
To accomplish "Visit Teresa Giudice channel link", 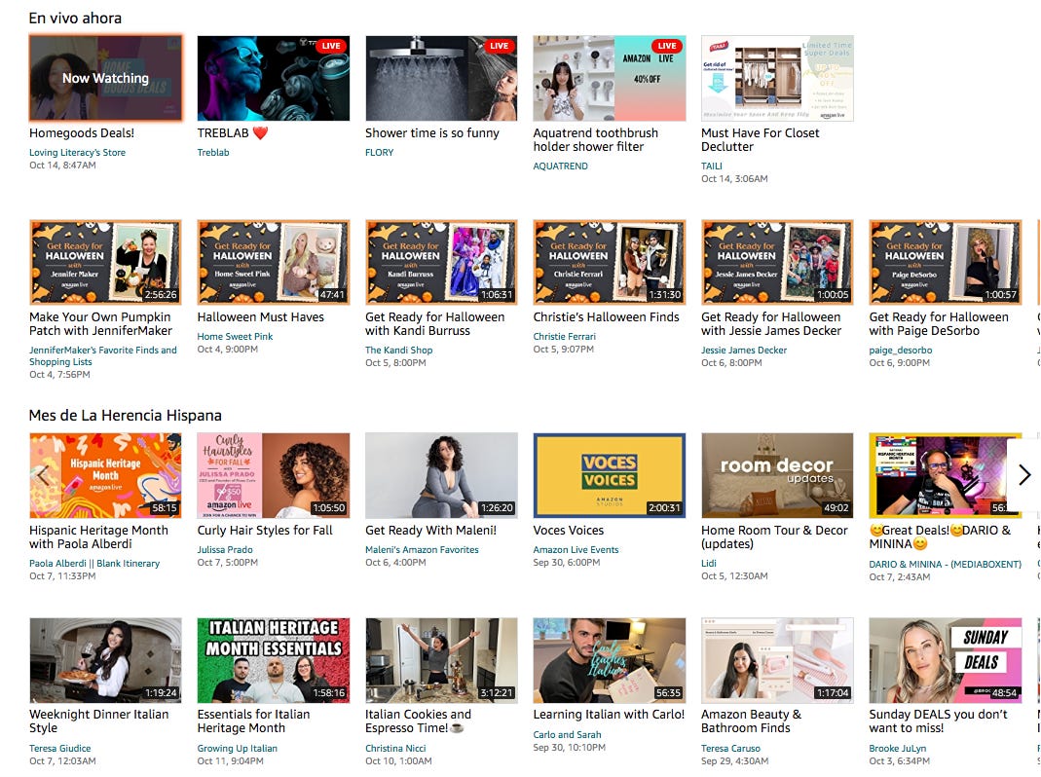I will coord(59,748).
